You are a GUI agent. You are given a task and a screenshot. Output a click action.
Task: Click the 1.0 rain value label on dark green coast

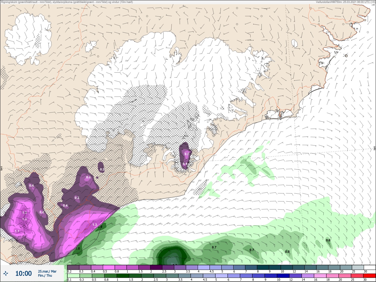(x=78, y=248)
